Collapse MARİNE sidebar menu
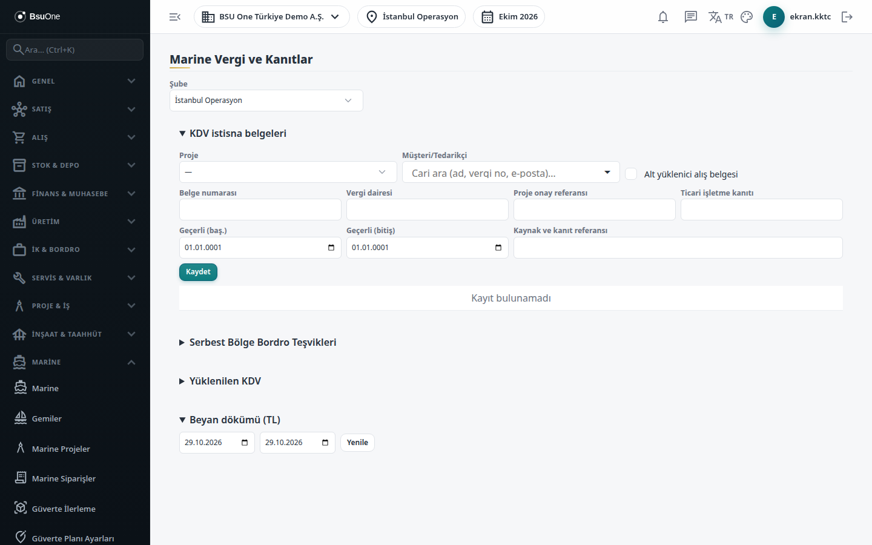 (x=75, y=362)
